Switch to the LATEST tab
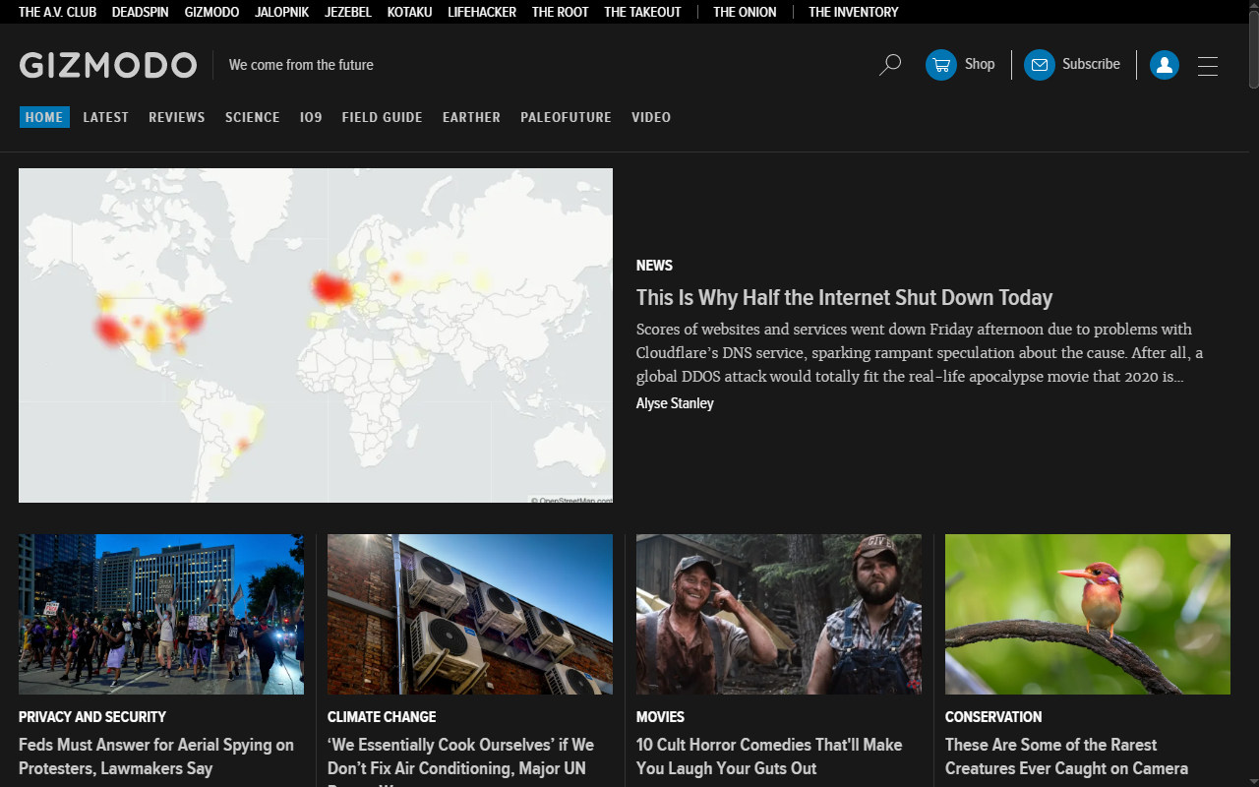The image size is (1259, 787). (105, 117)
